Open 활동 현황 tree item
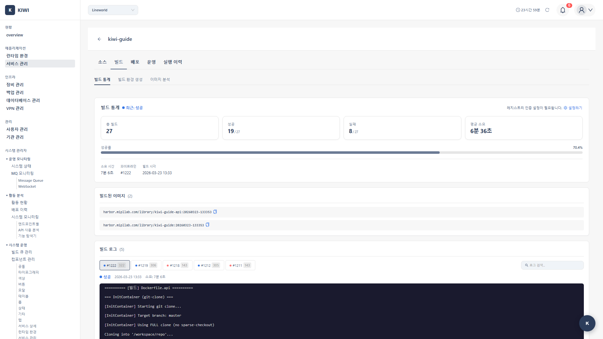Screen dimensions: 603x339 pos(19,203)
